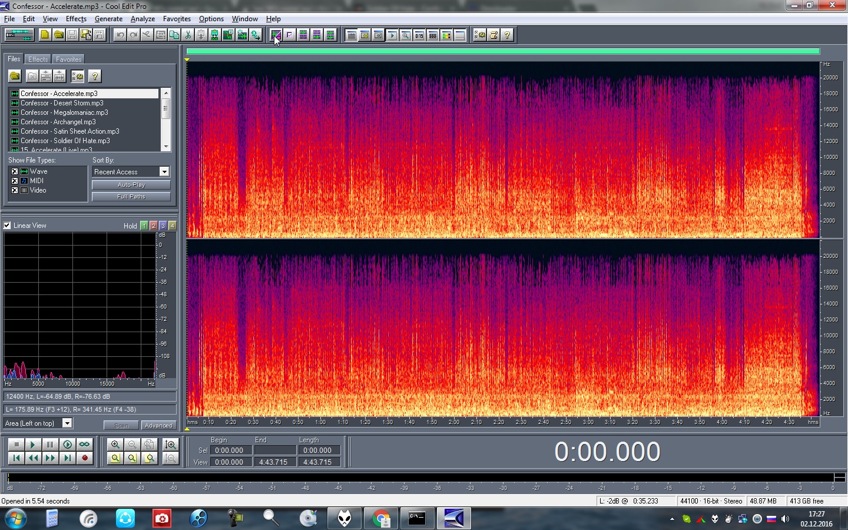Open the Analyze menu
848x530 pixels.
click(x=143, y=19)
